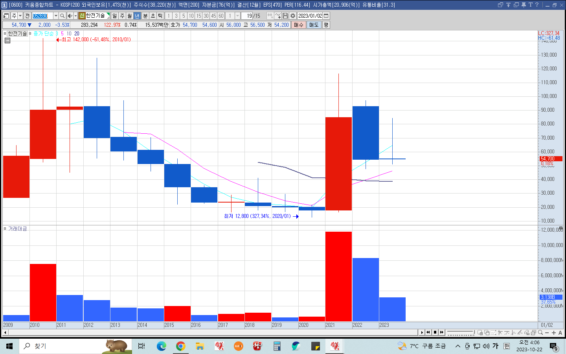Toggle the 평 button next to 매도
The width and height of the screenshot is (566, 354).
(x=326, y=25)
